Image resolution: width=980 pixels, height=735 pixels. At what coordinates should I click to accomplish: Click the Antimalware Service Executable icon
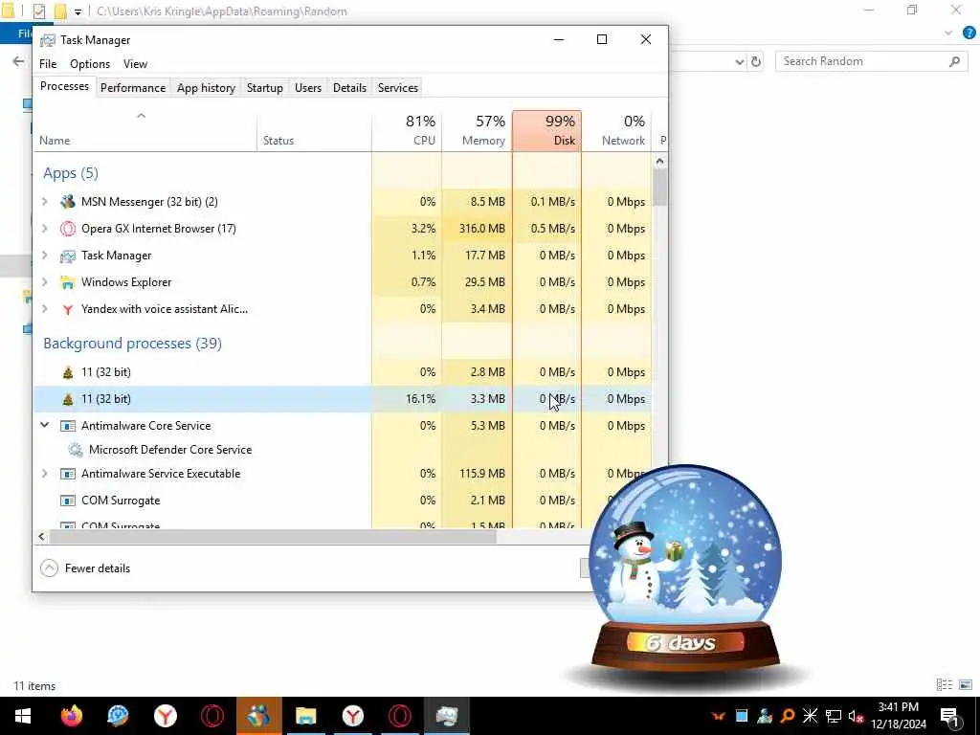(x=68, y=474)
